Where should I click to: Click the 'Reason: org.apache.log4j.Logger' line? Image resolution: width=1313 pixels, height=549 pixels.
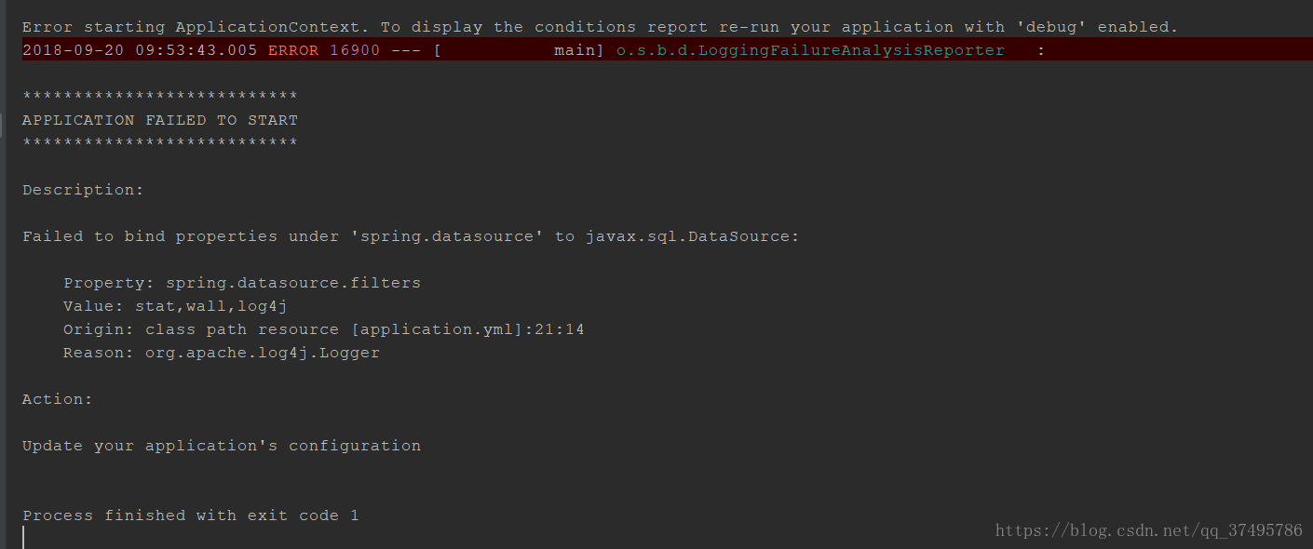[x=222, y=353]
